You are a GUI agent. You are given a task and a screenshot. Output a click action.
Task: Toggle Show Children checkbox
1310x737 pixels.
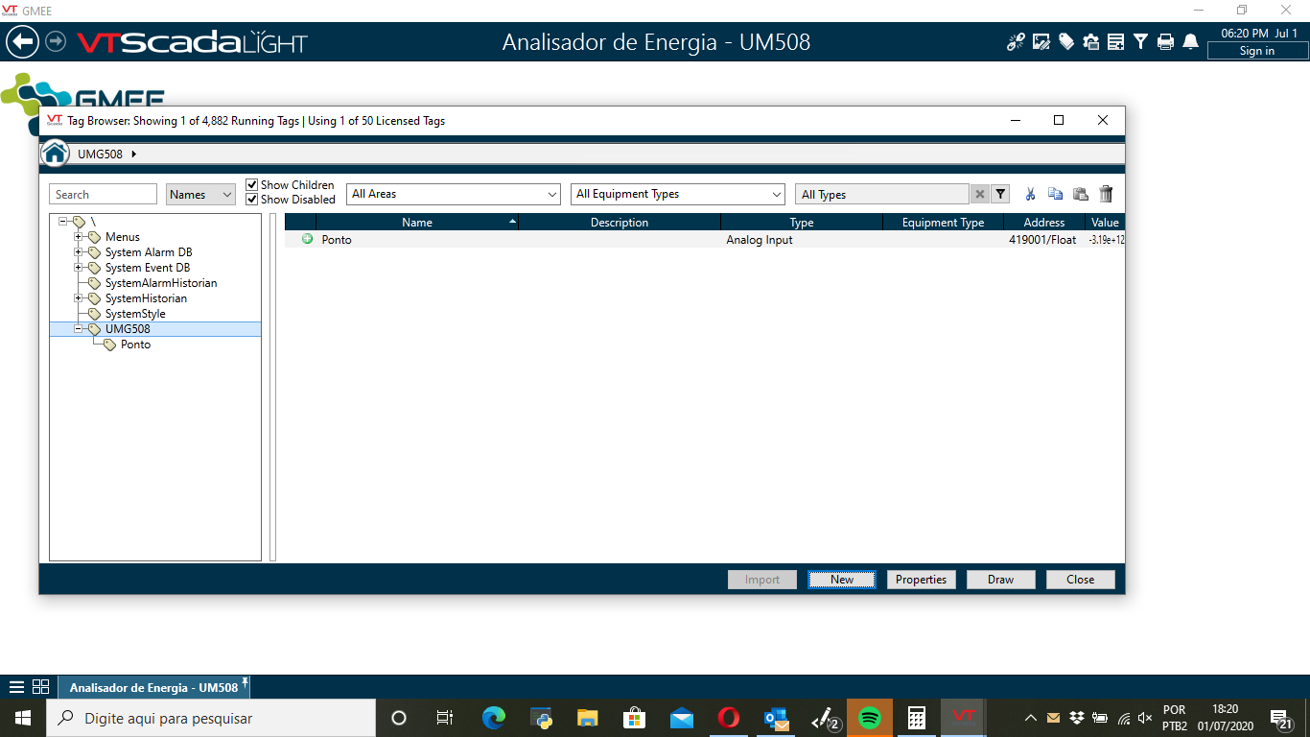tap(252, 184)
